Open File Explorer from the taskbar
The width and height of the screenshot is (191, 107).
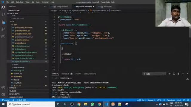(x=86, y=104)
